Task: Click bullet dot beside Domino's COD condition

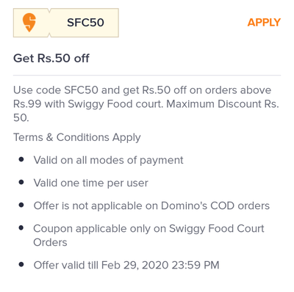Action: (x=21, y=205)
